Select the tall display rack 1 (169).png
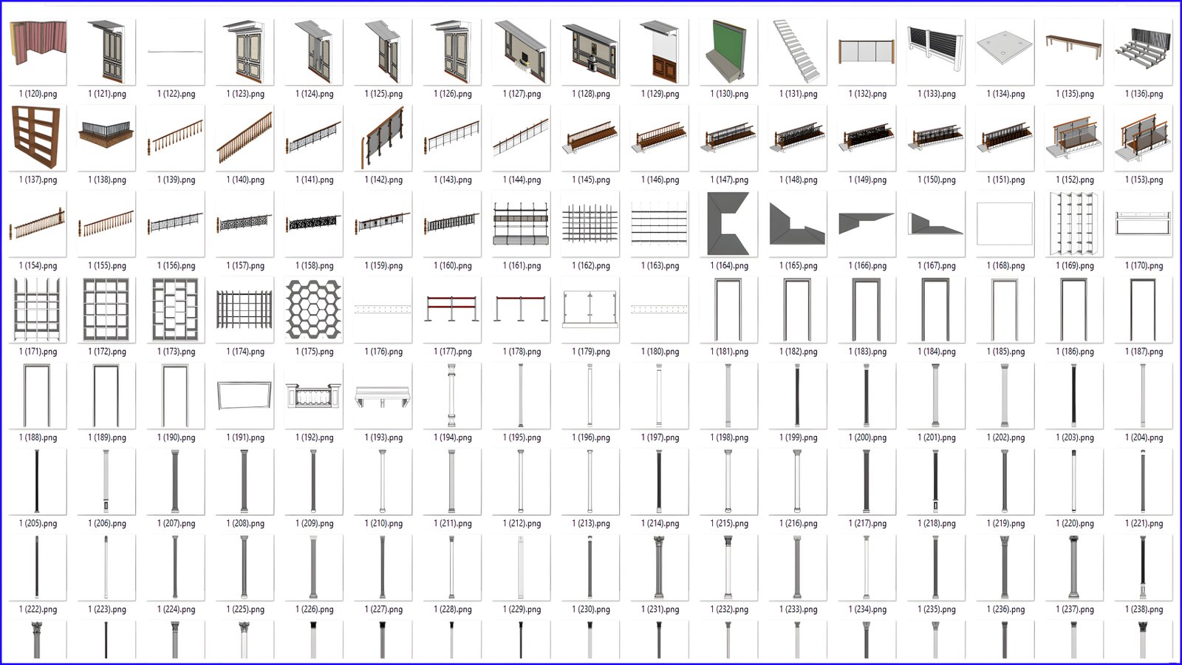1182x665 pixels. pos(1073,223)
